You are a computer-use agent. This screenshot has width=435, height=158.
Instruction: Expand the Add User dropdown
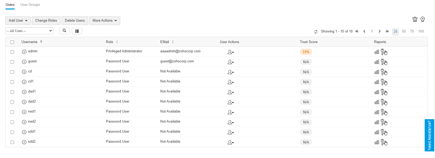pyautogui.click(x=18, y=21)
